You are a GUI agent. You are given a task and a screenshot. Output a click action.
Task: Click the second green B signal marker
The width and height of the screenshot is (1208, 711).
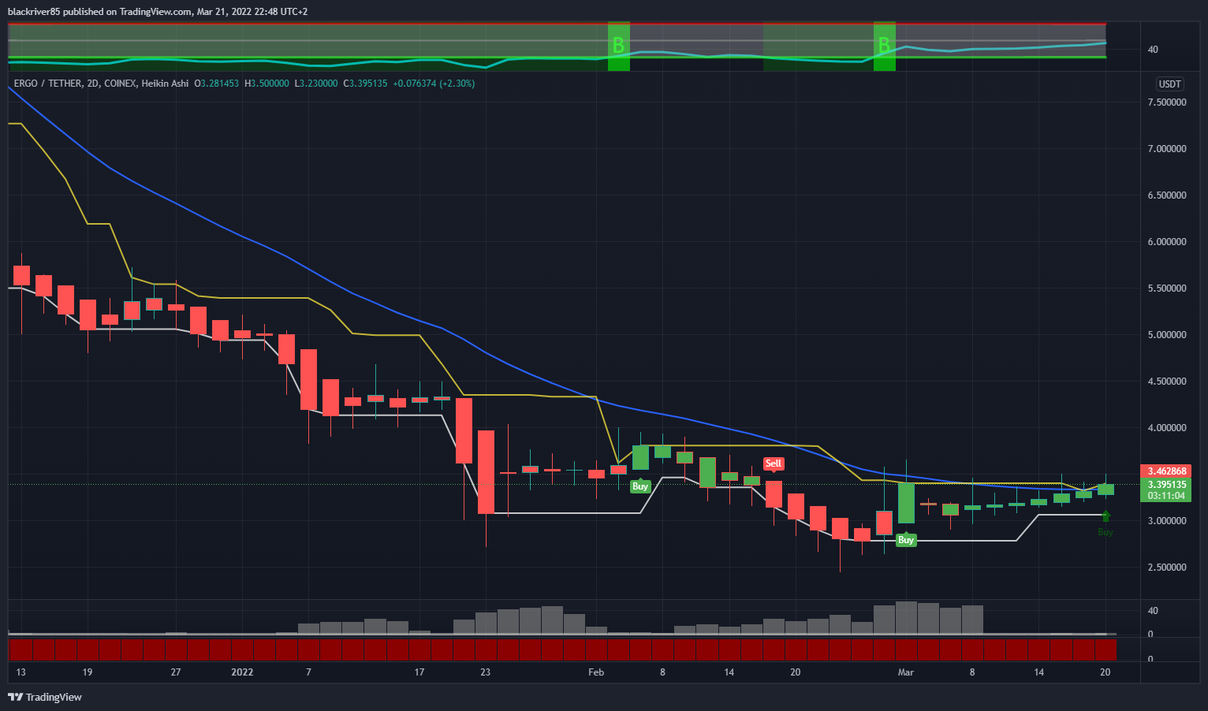click(x=885, y=46)
